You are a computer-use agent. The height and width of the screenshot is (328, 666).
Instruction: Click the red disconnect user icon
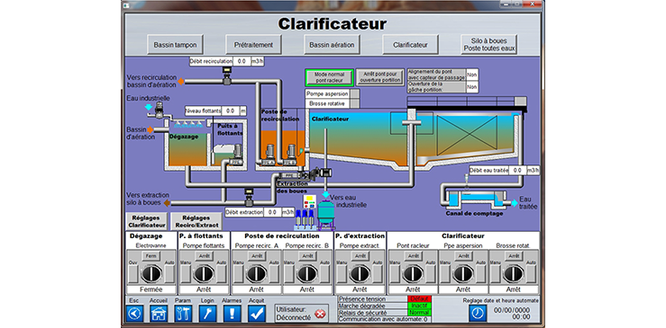pyautogui.click(x=320, y=314)
